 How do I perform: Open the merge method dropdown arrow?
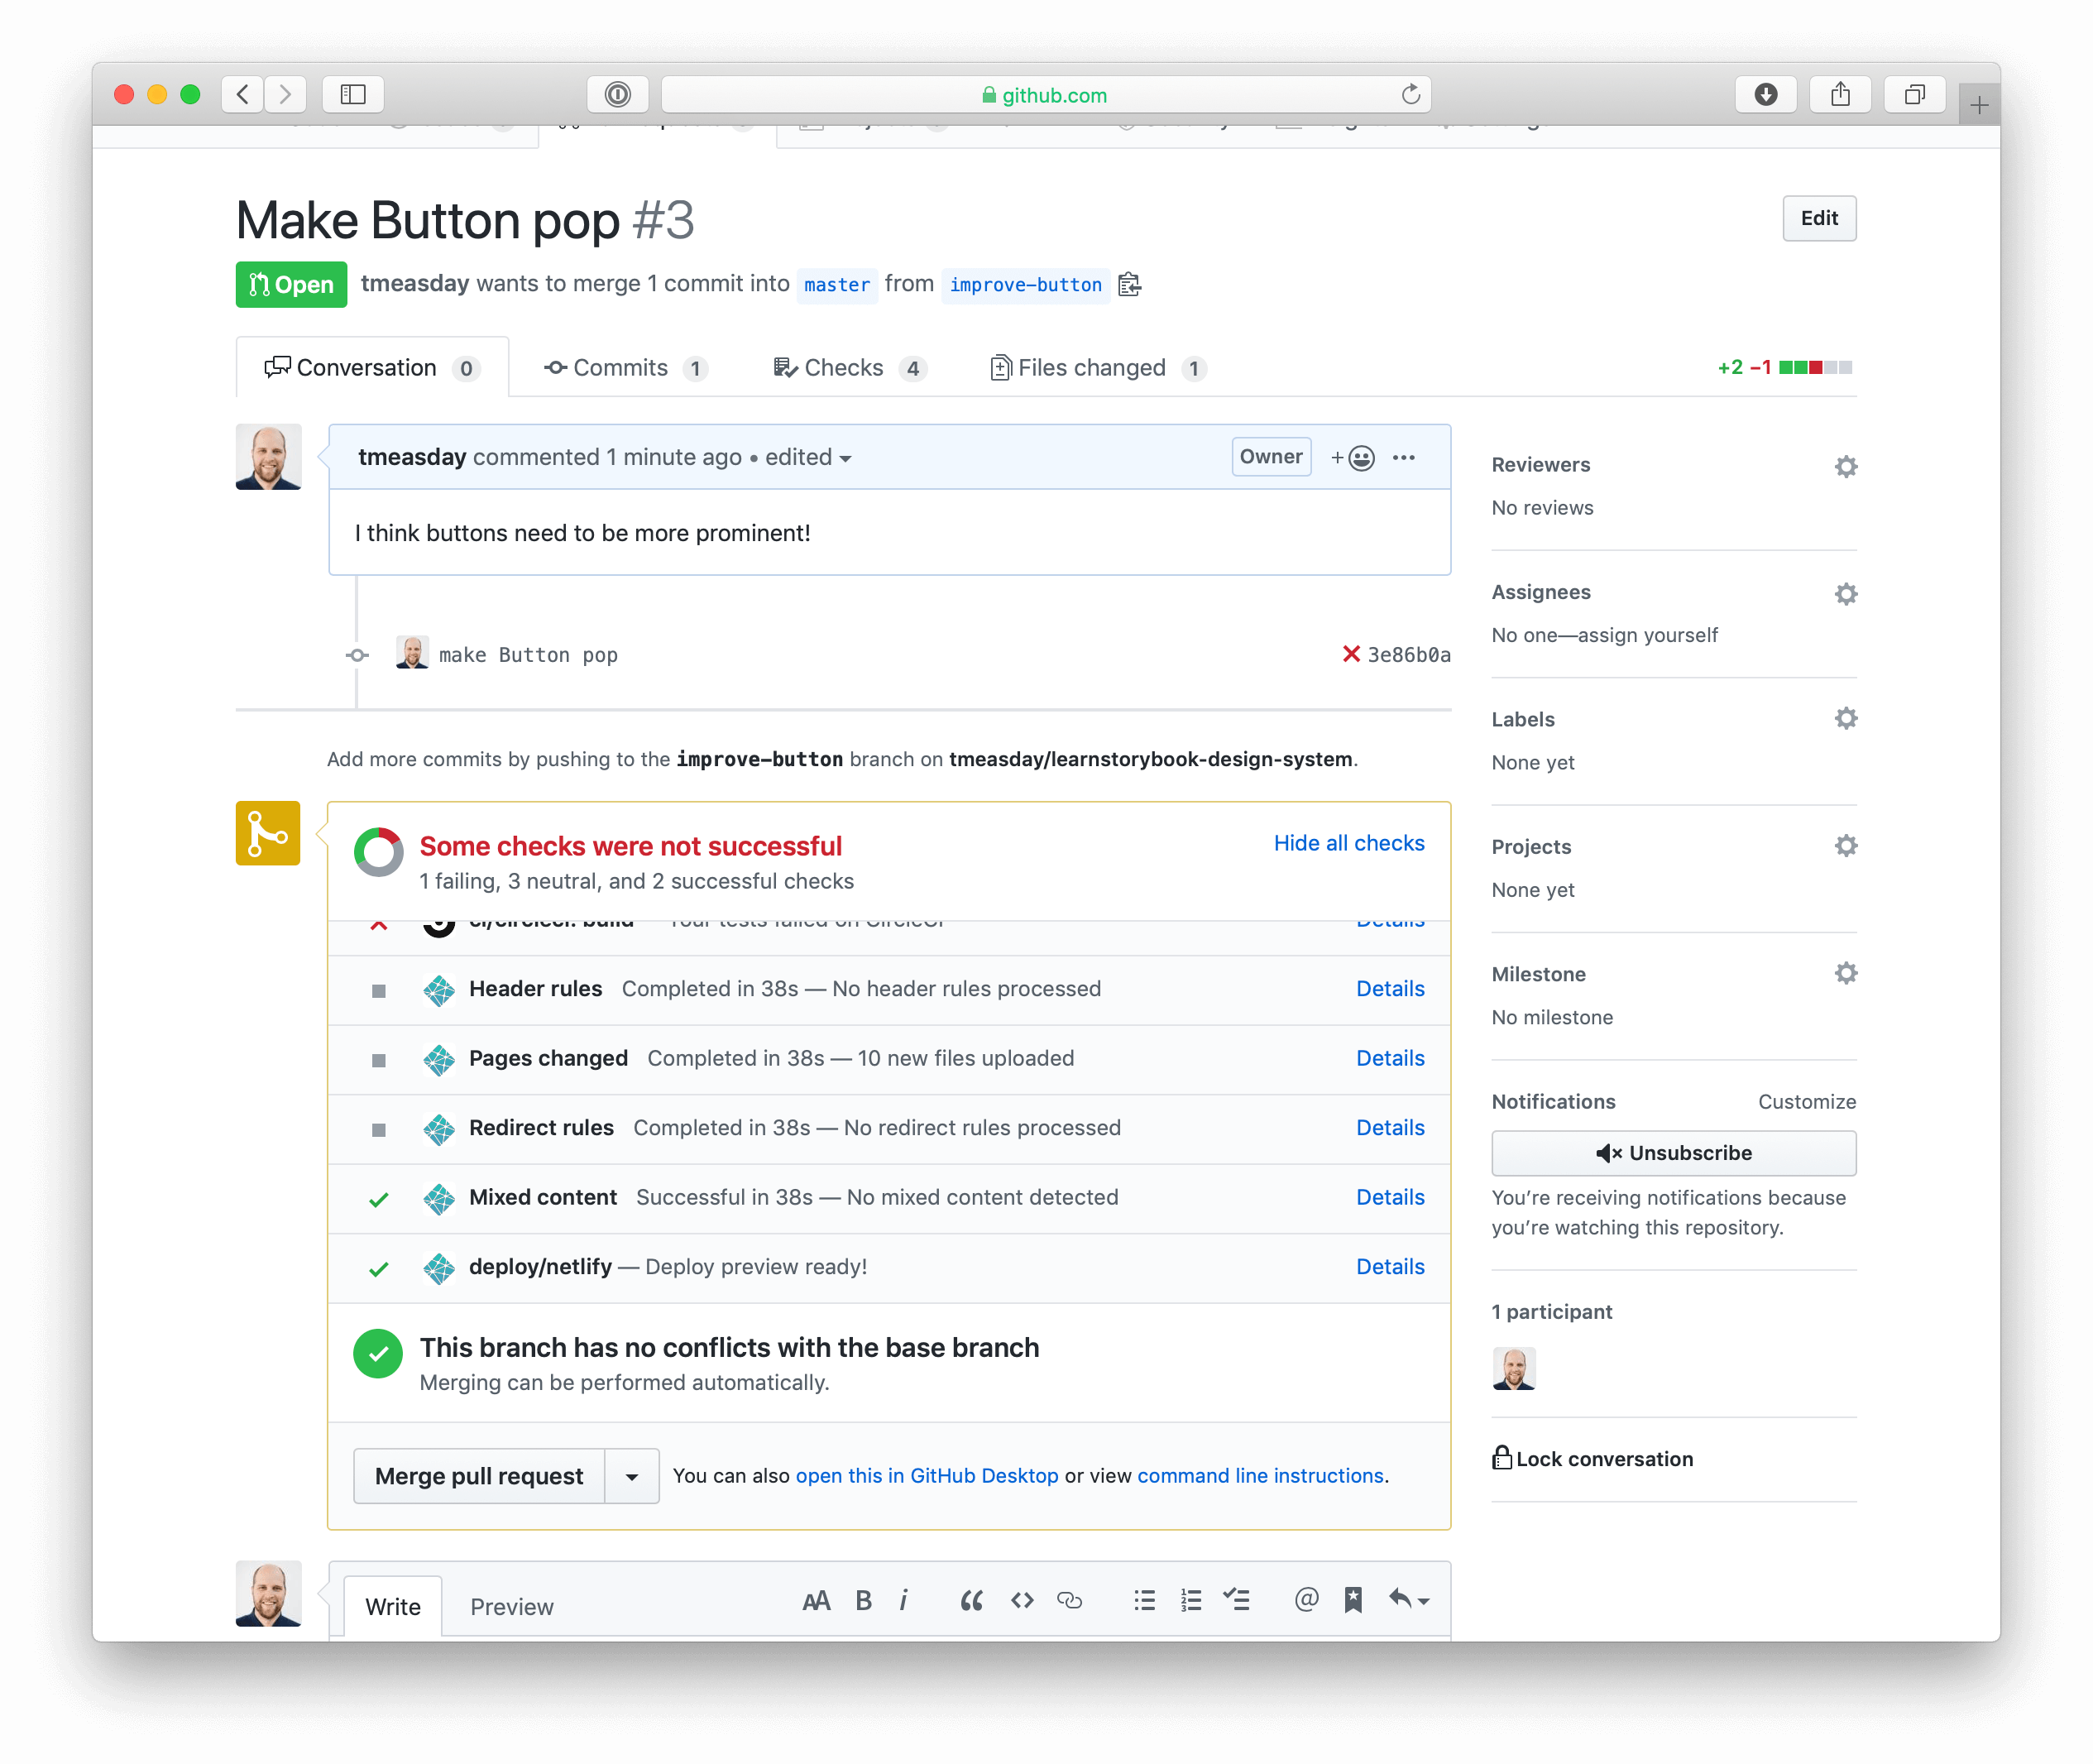632,1476
